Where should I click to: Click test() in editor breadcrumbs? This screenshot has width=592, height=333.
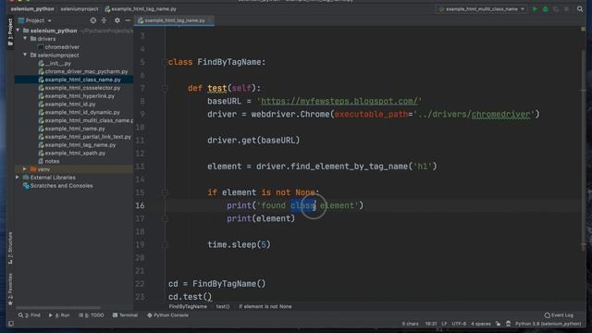tap(223, 306)
